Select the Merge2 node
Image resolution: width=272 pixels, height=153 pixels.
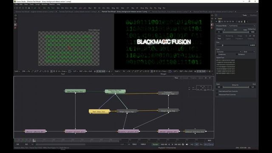(x=168, y=110)
